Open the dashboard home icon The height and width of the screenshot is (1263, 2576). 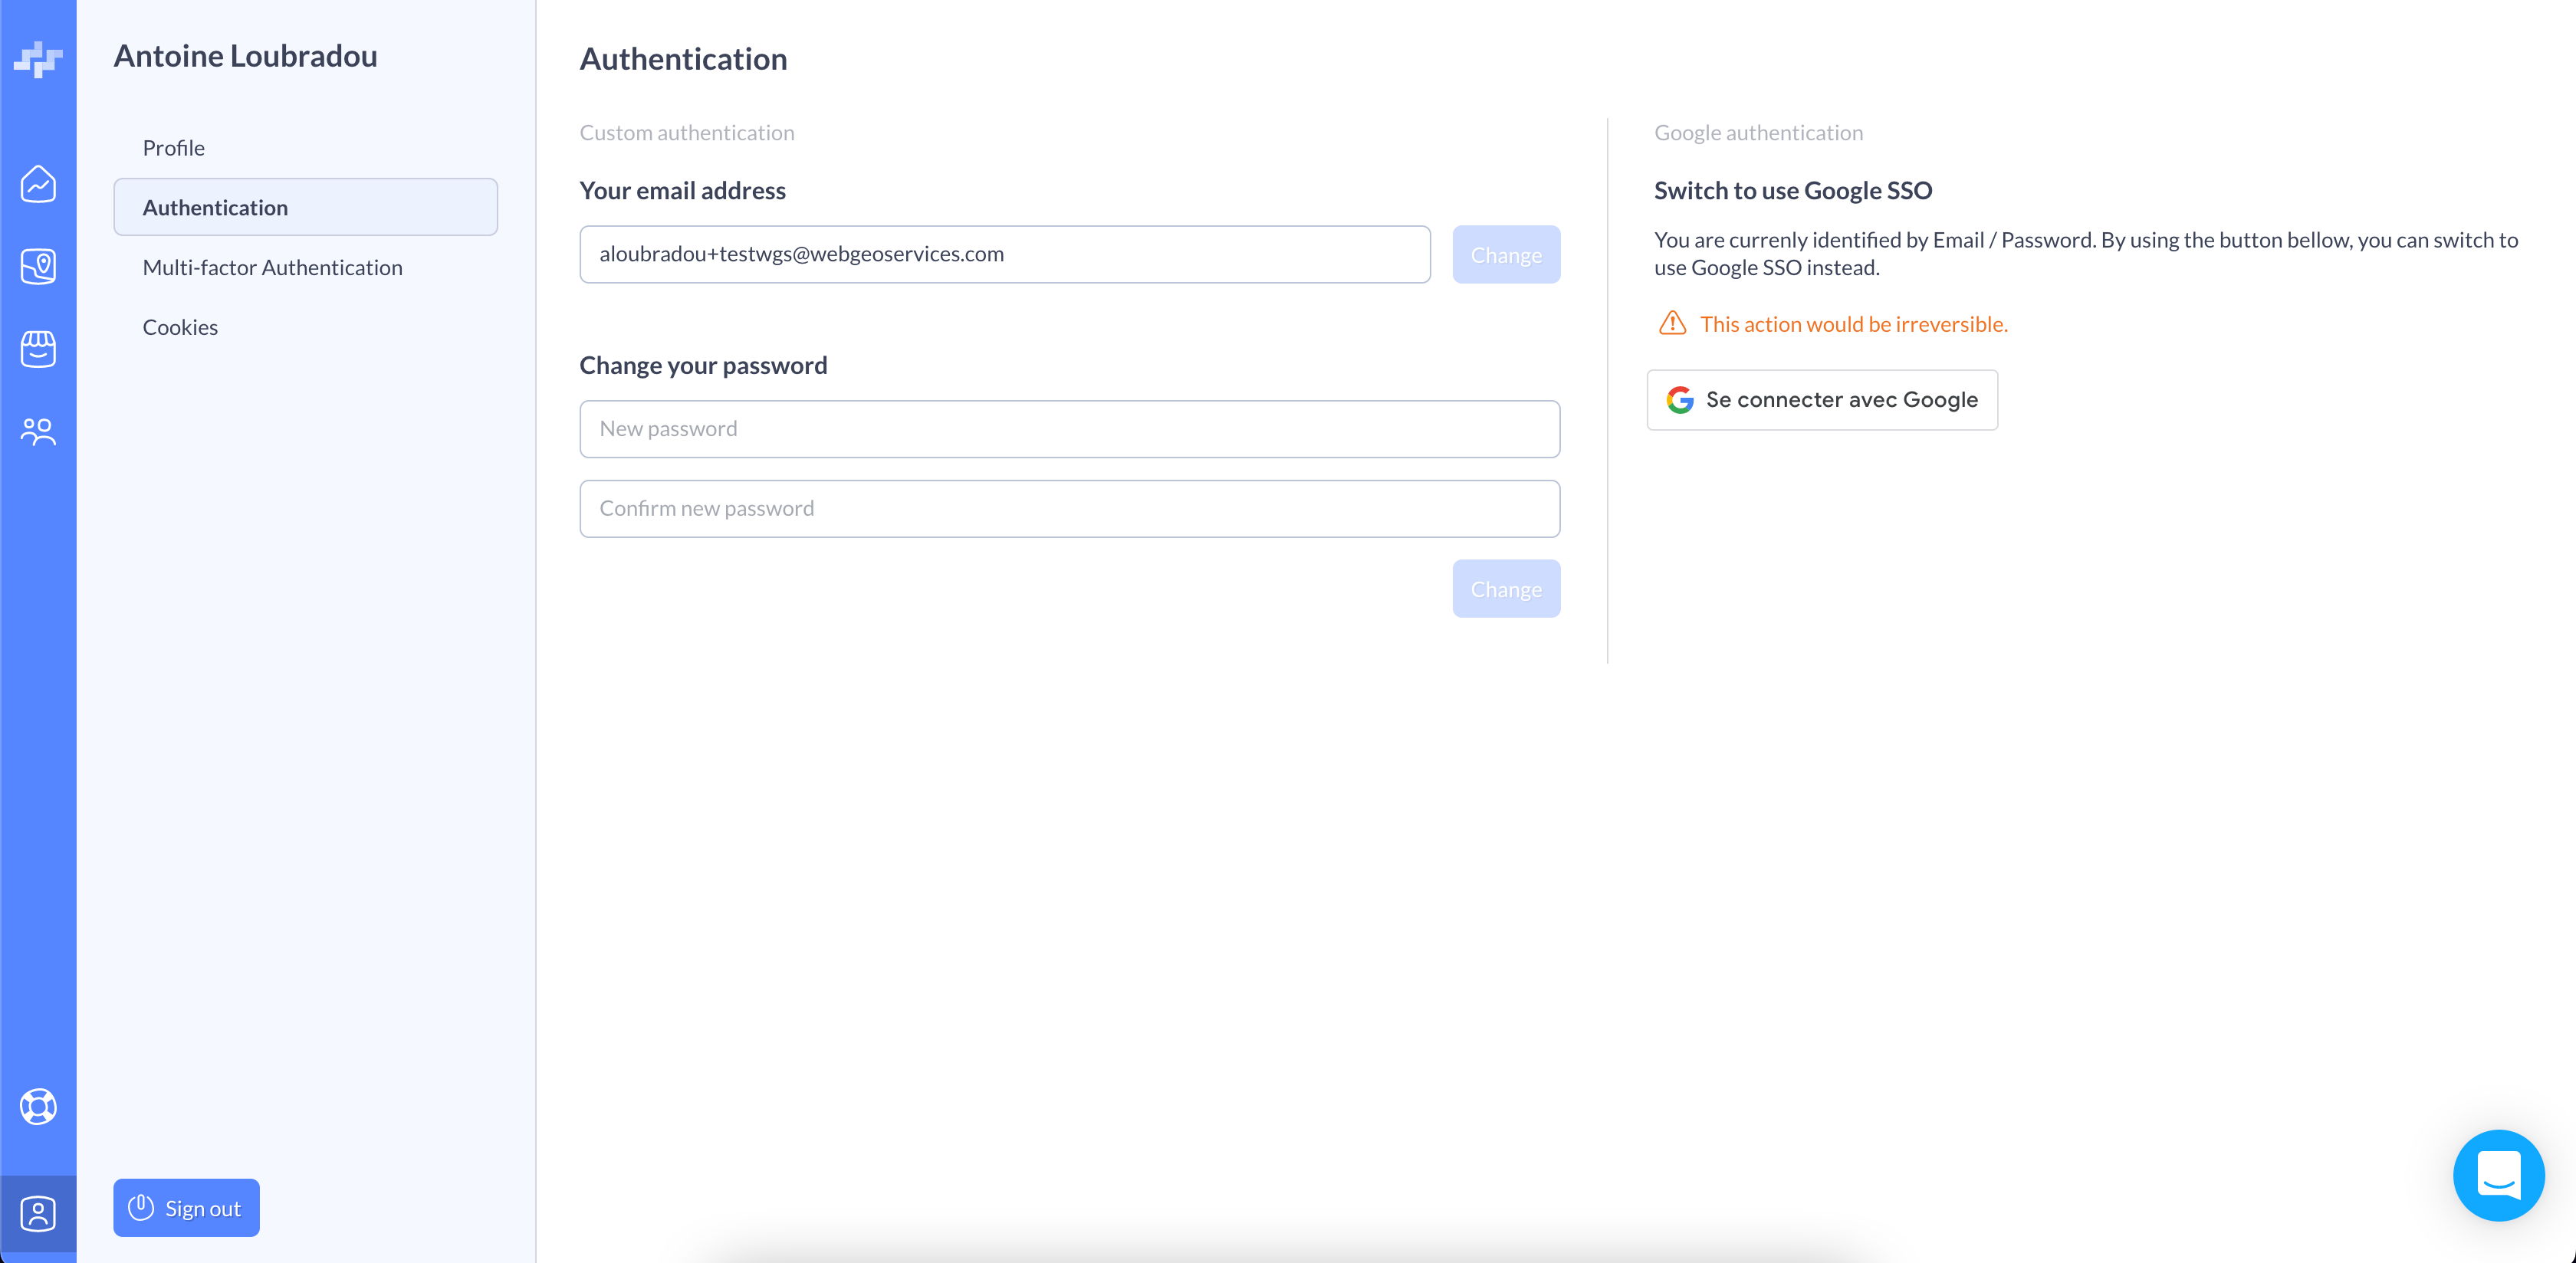tap(38, 184)
